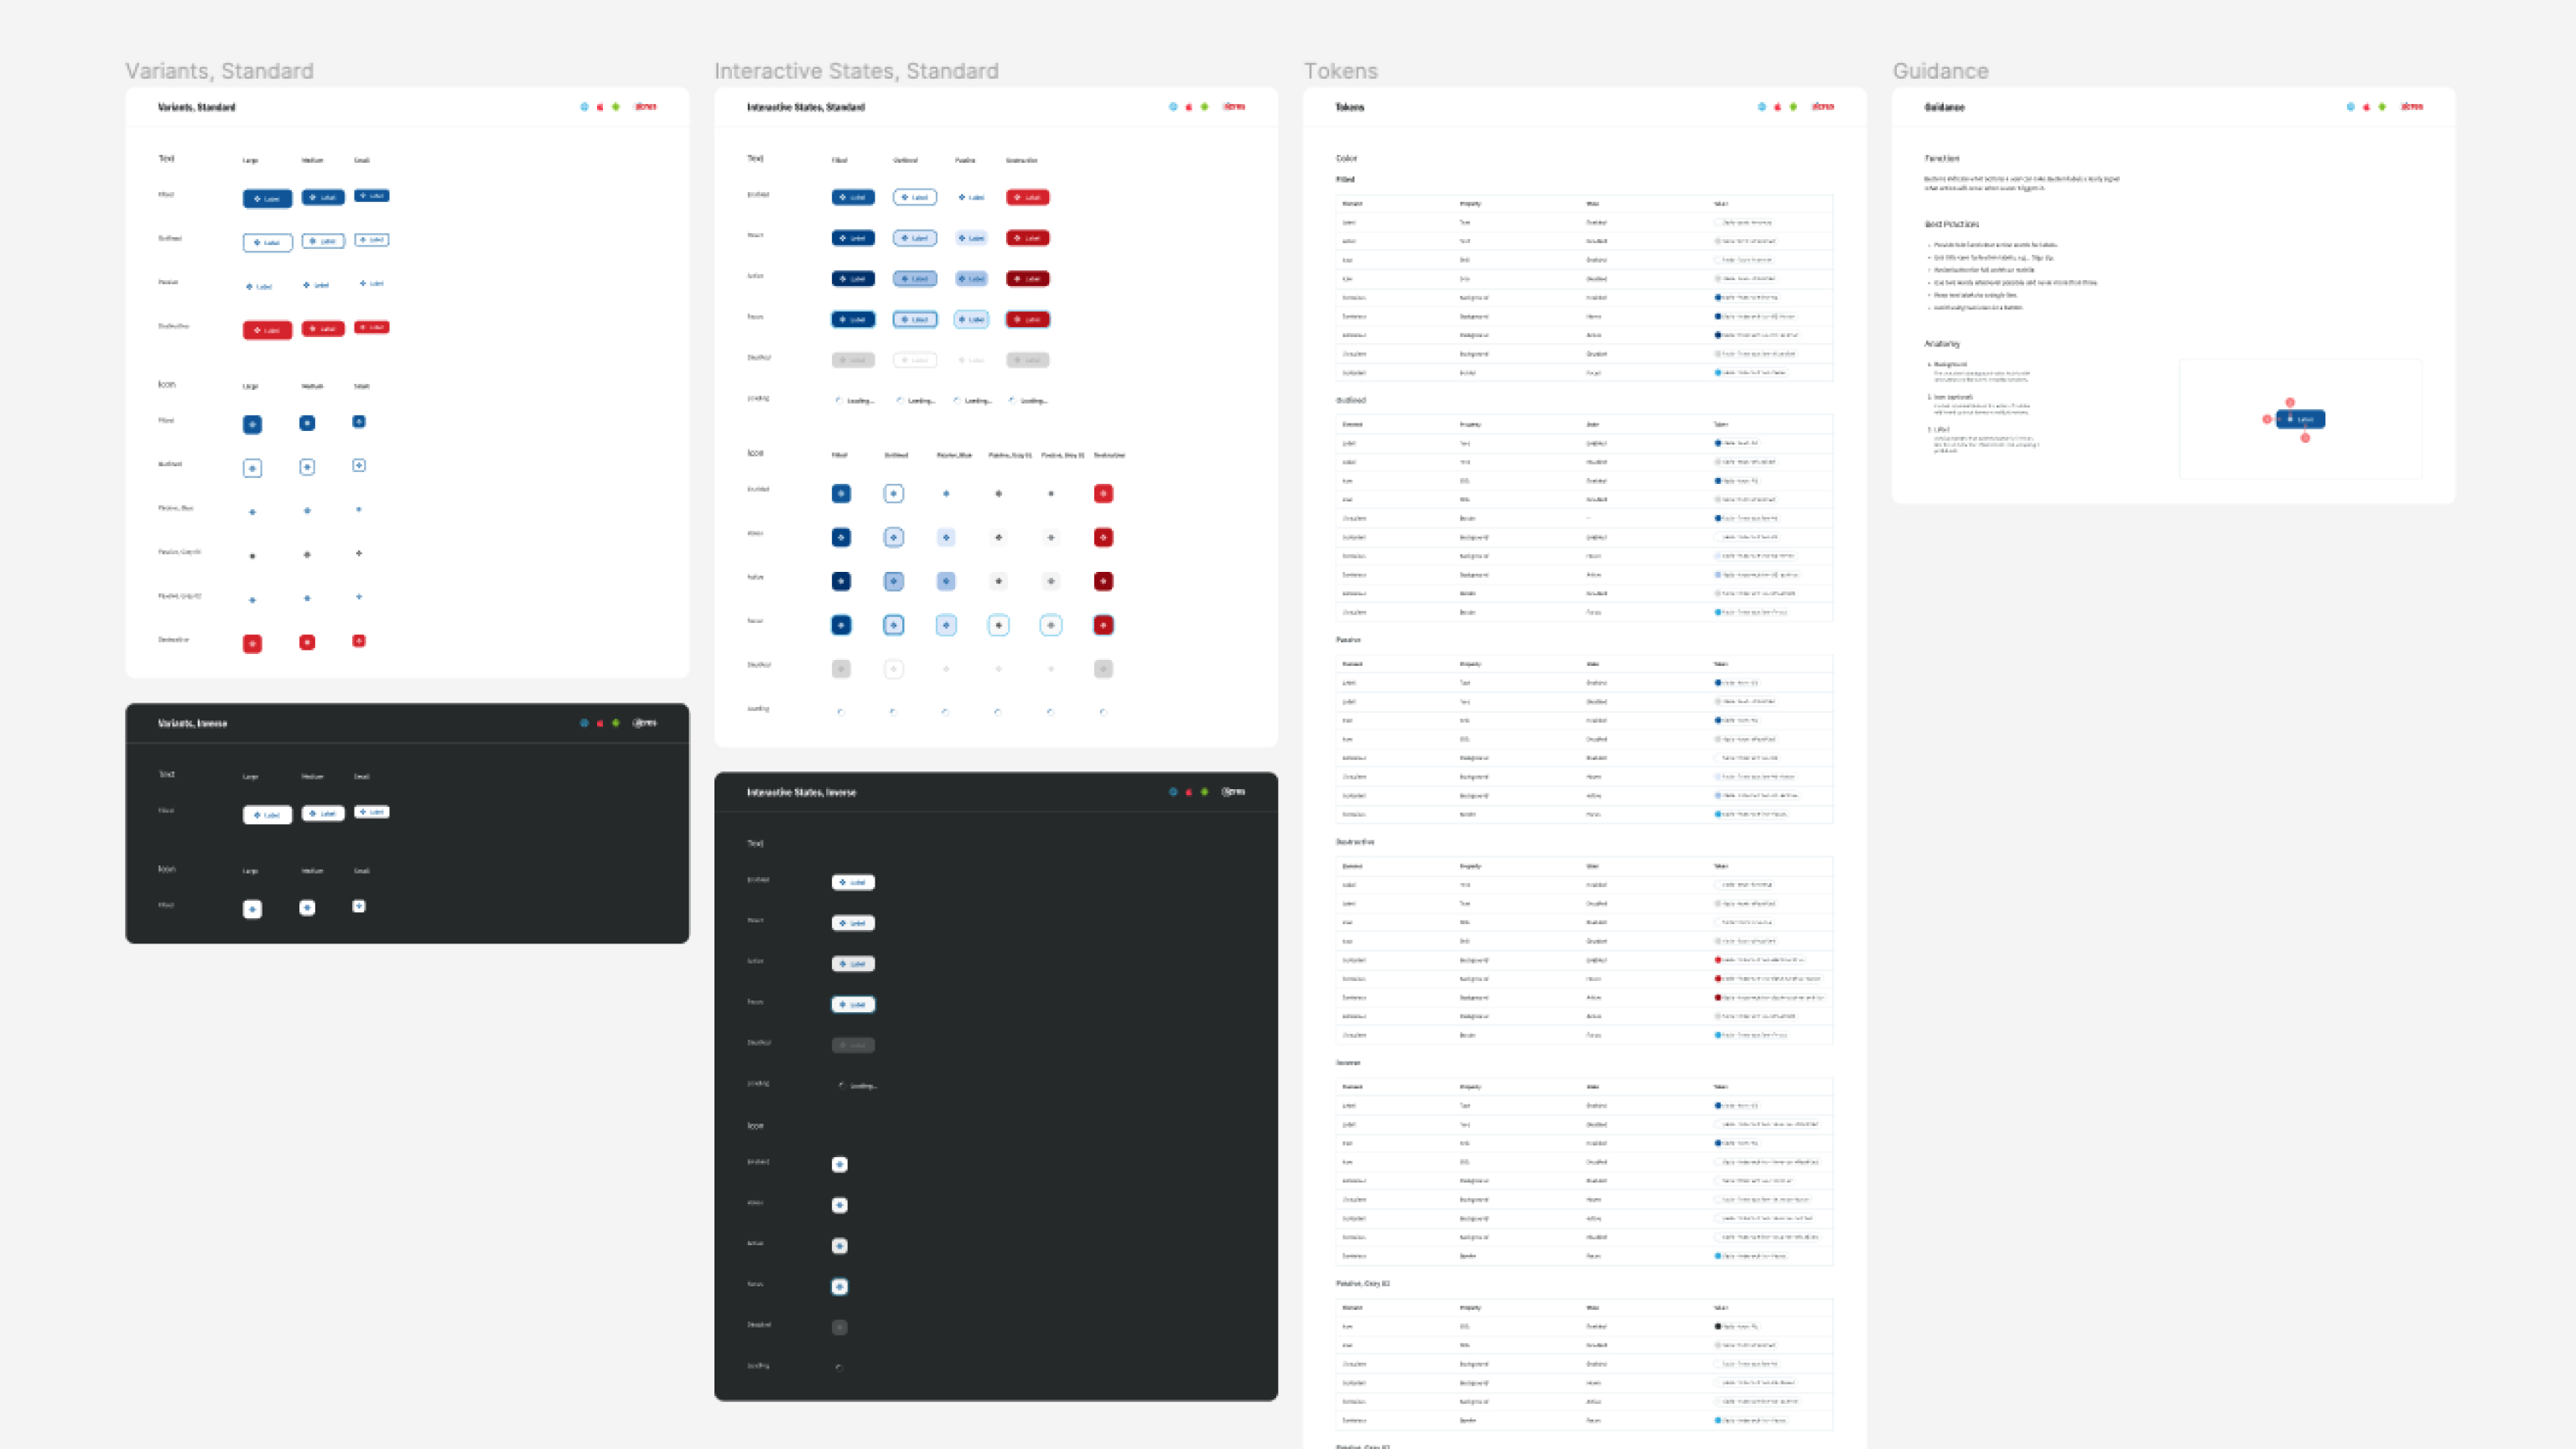Screen dimensions: 2576x1449
Task: Select the "Guidance" frame title on canvas
Action: 1940,71
